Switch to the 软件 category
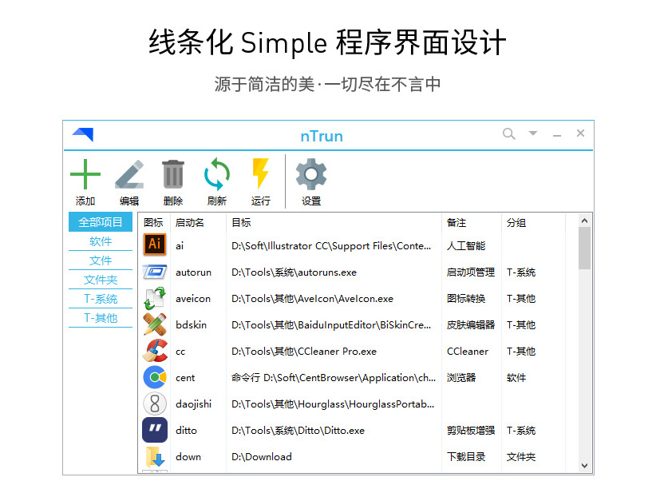The image size is (660, 493). click(101, 241)
